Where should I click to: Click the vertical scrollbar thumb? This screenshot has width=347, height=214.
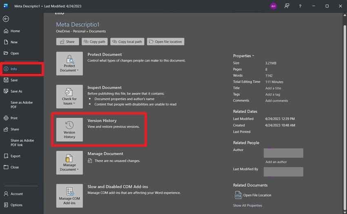[x=345, y=117]
